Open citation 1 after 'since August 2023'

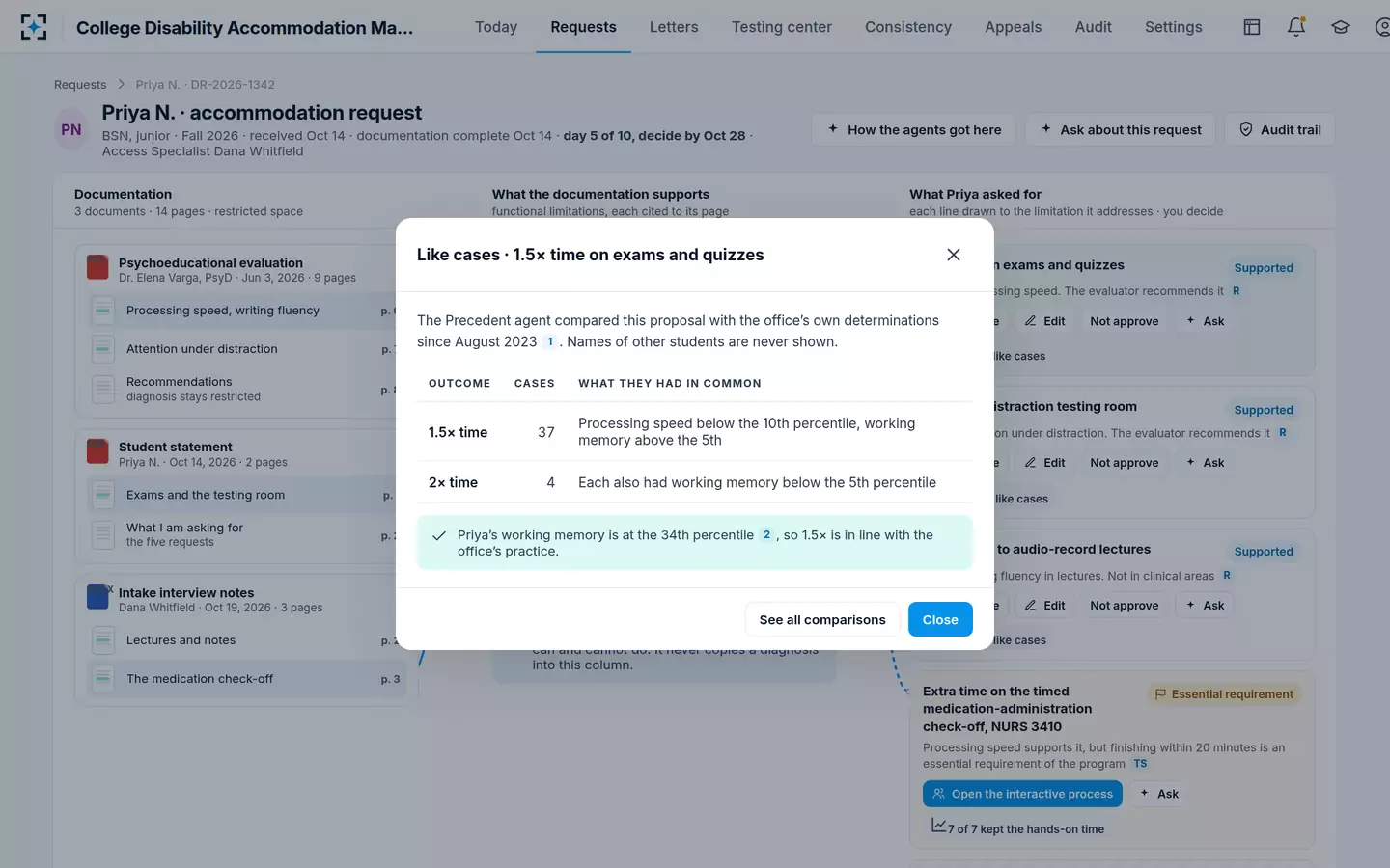click(550, 341)
